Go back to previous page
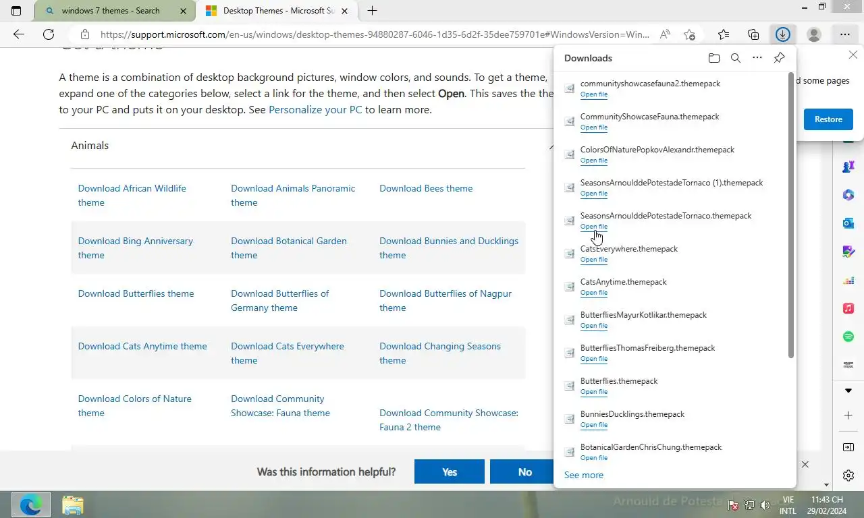 (x=19, y=34)
